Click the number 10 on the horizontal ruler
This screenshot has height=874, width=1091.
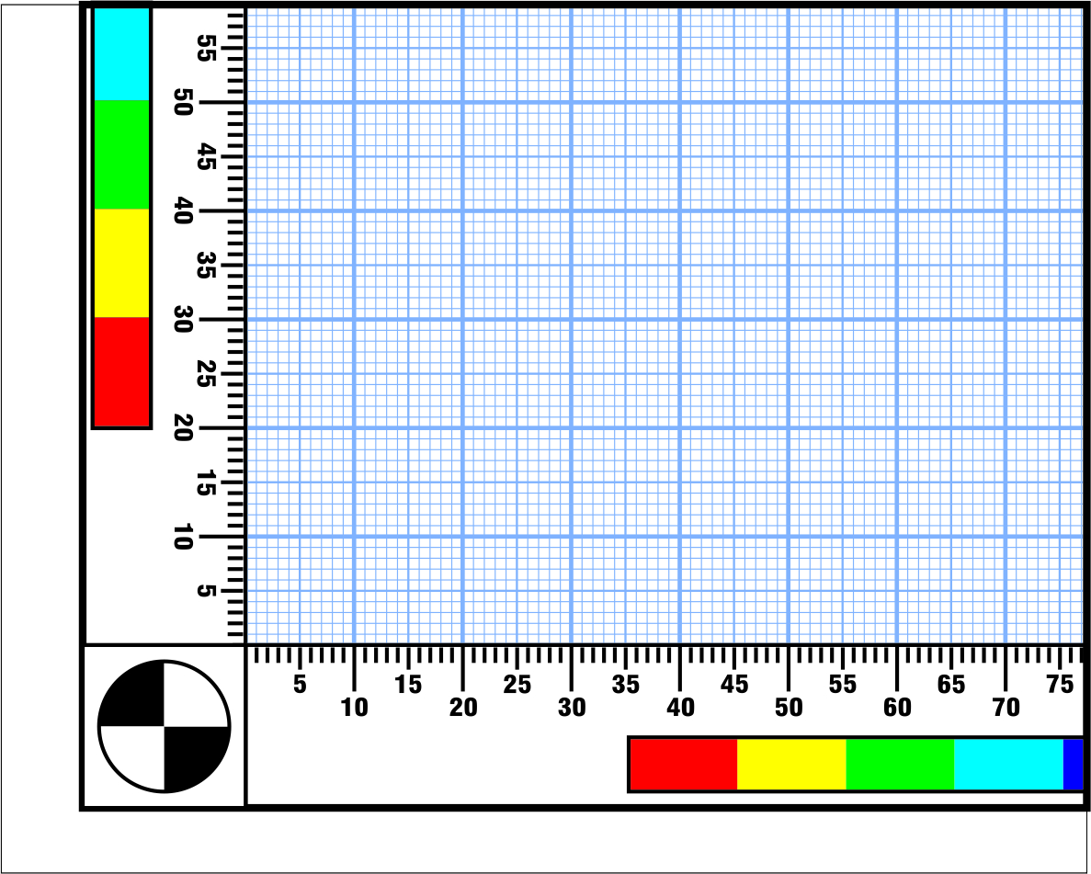354,708
